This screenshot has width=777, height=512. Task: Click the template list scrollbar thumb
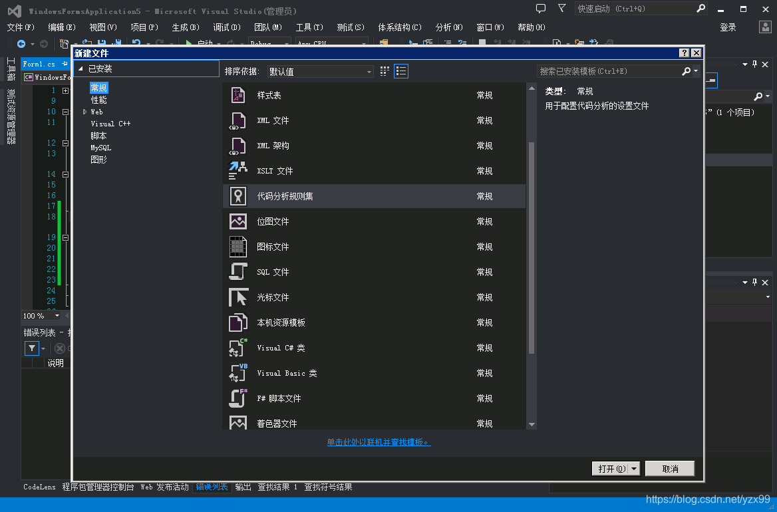point(532,247)
